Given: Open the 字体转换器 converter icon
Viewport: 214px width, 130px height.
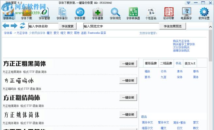Looking at the screenshot, I should [x=133, y=14].
